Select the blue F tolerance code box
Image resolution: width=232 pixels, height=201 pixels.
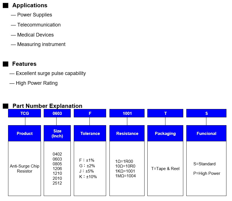[x=90, y=113]
